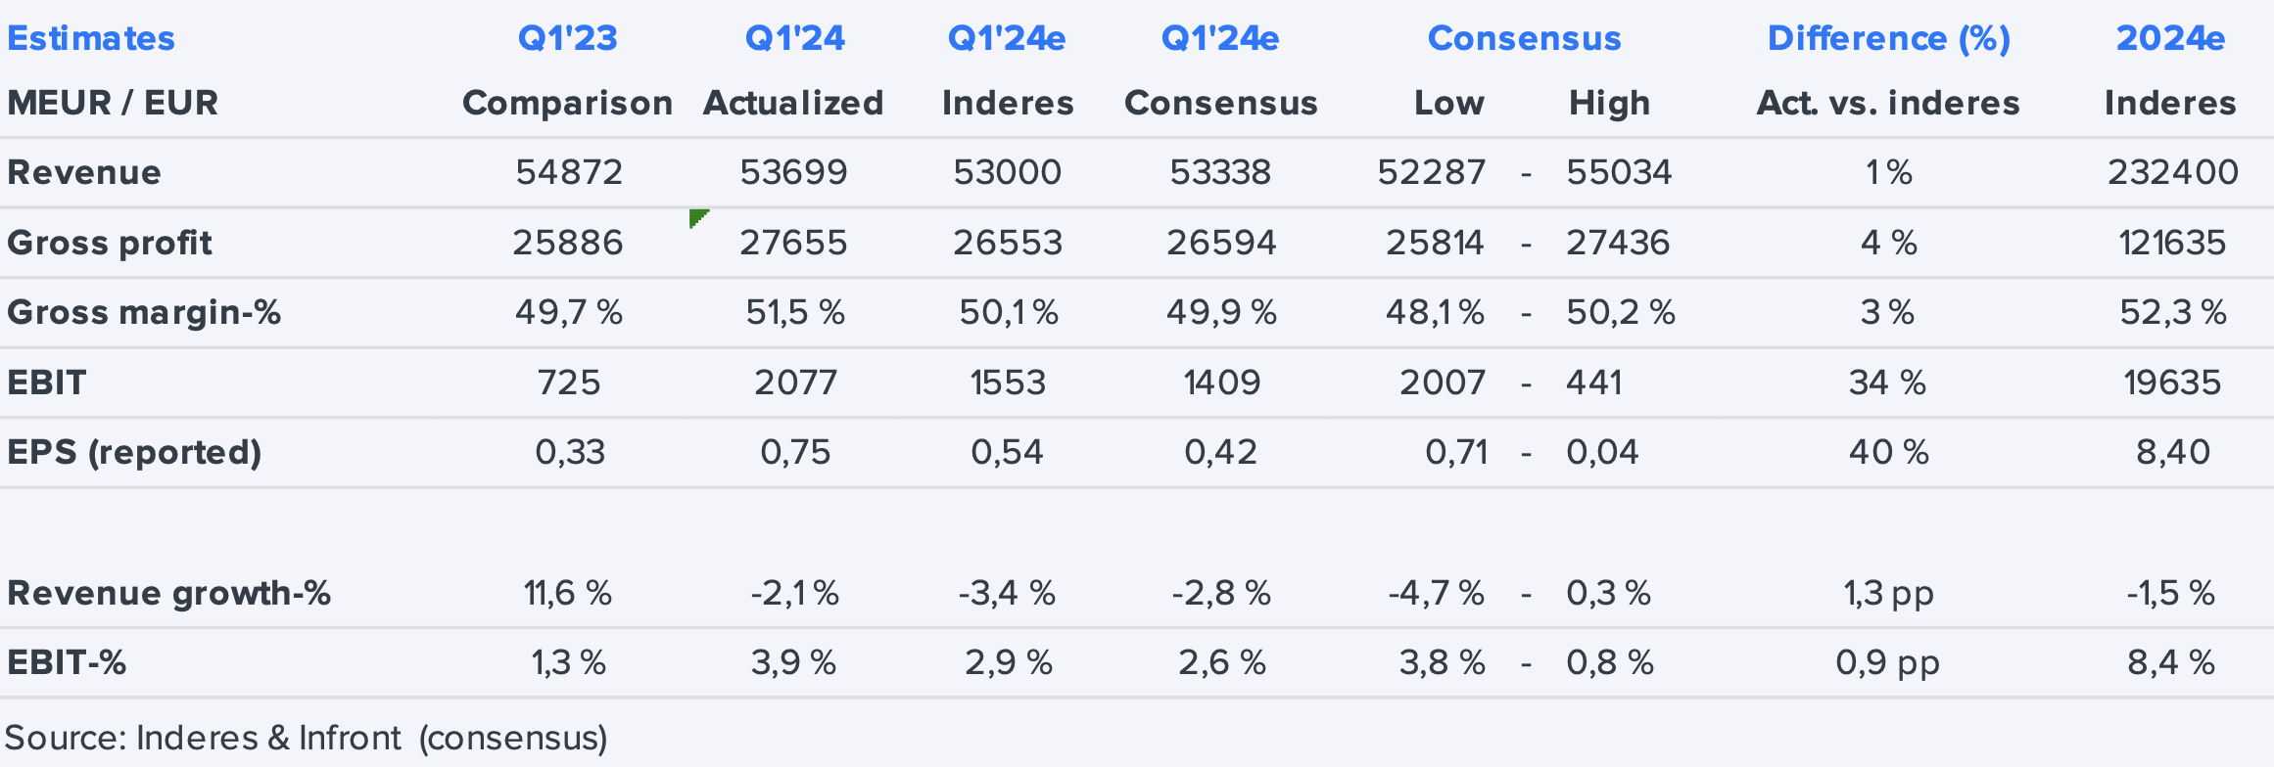Select the Actualized revenue value 53699

[793, 172]
